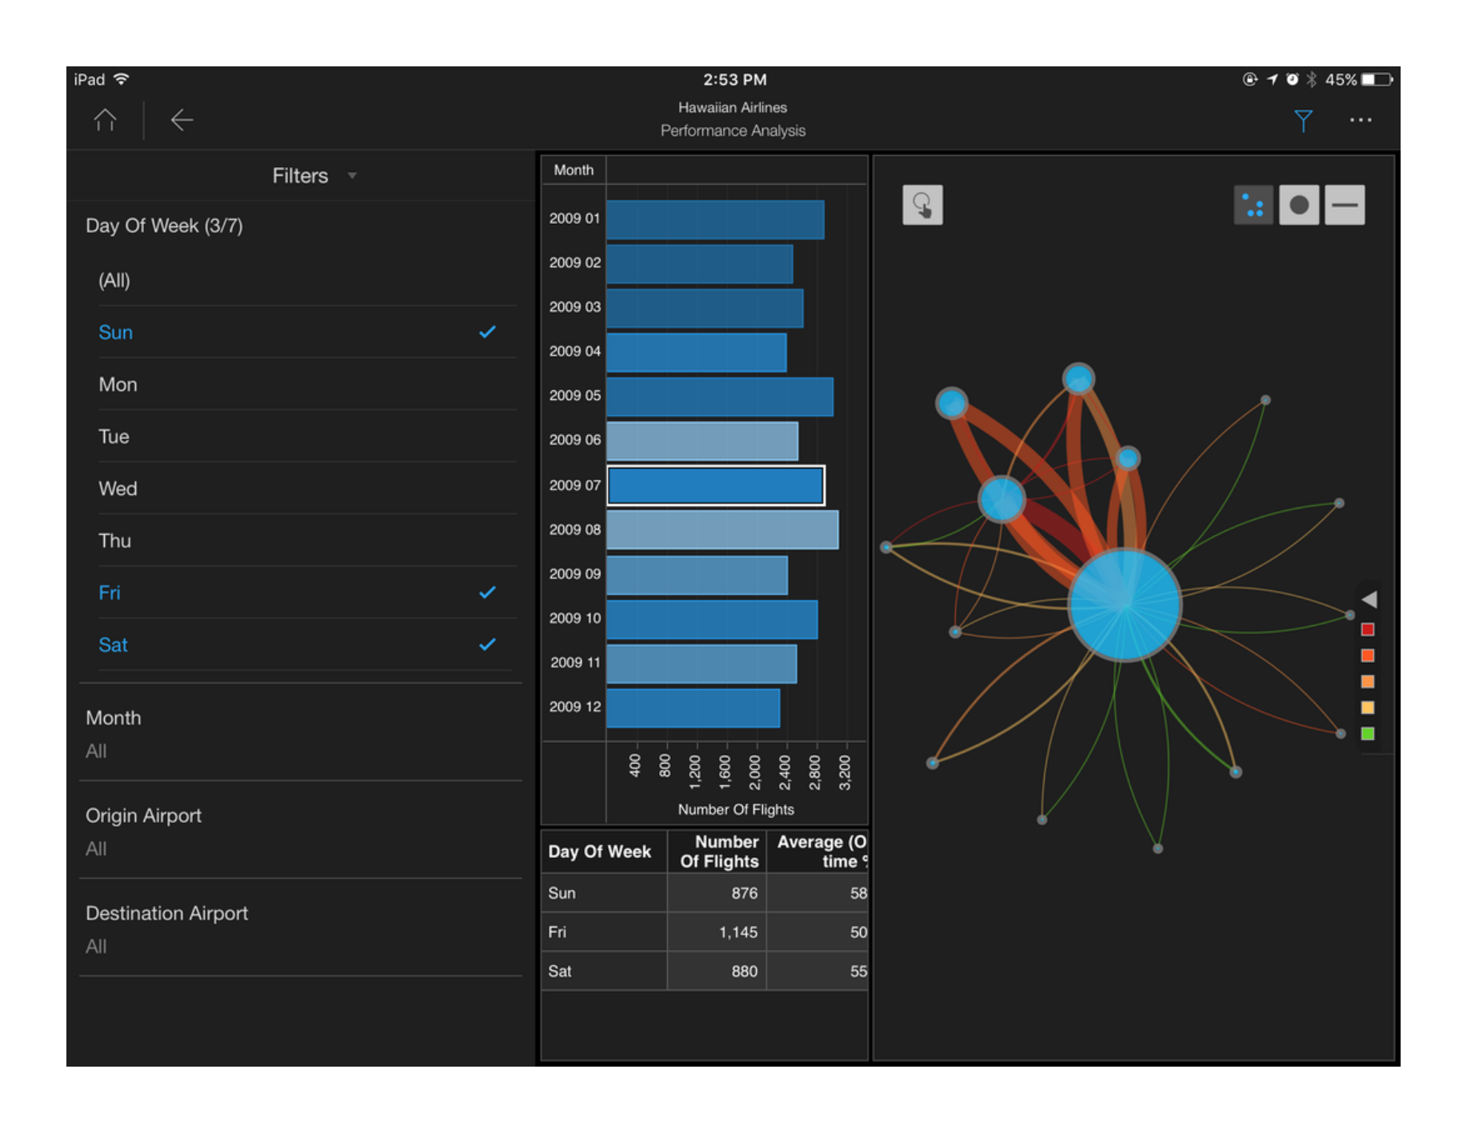1467x1133 pixels.
Task: Sort by Day Of Week table header
Action: pyautogui.click(x=604, y=852)
